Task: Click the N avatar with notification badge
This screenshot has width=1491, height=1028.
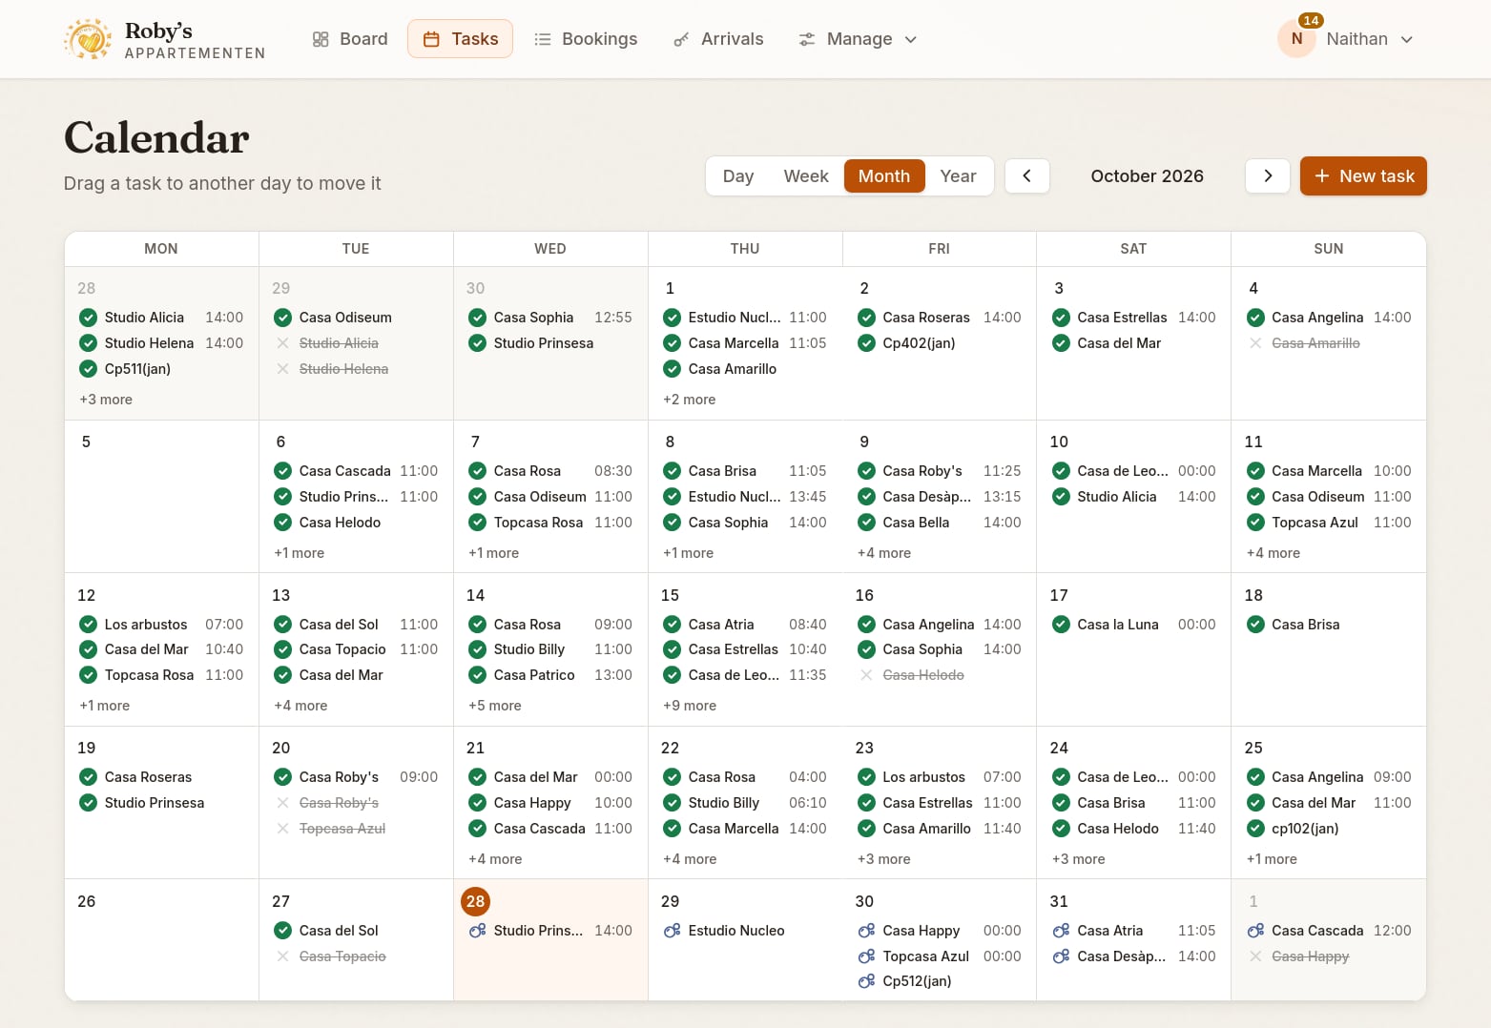Action: tap(1297, 39)
